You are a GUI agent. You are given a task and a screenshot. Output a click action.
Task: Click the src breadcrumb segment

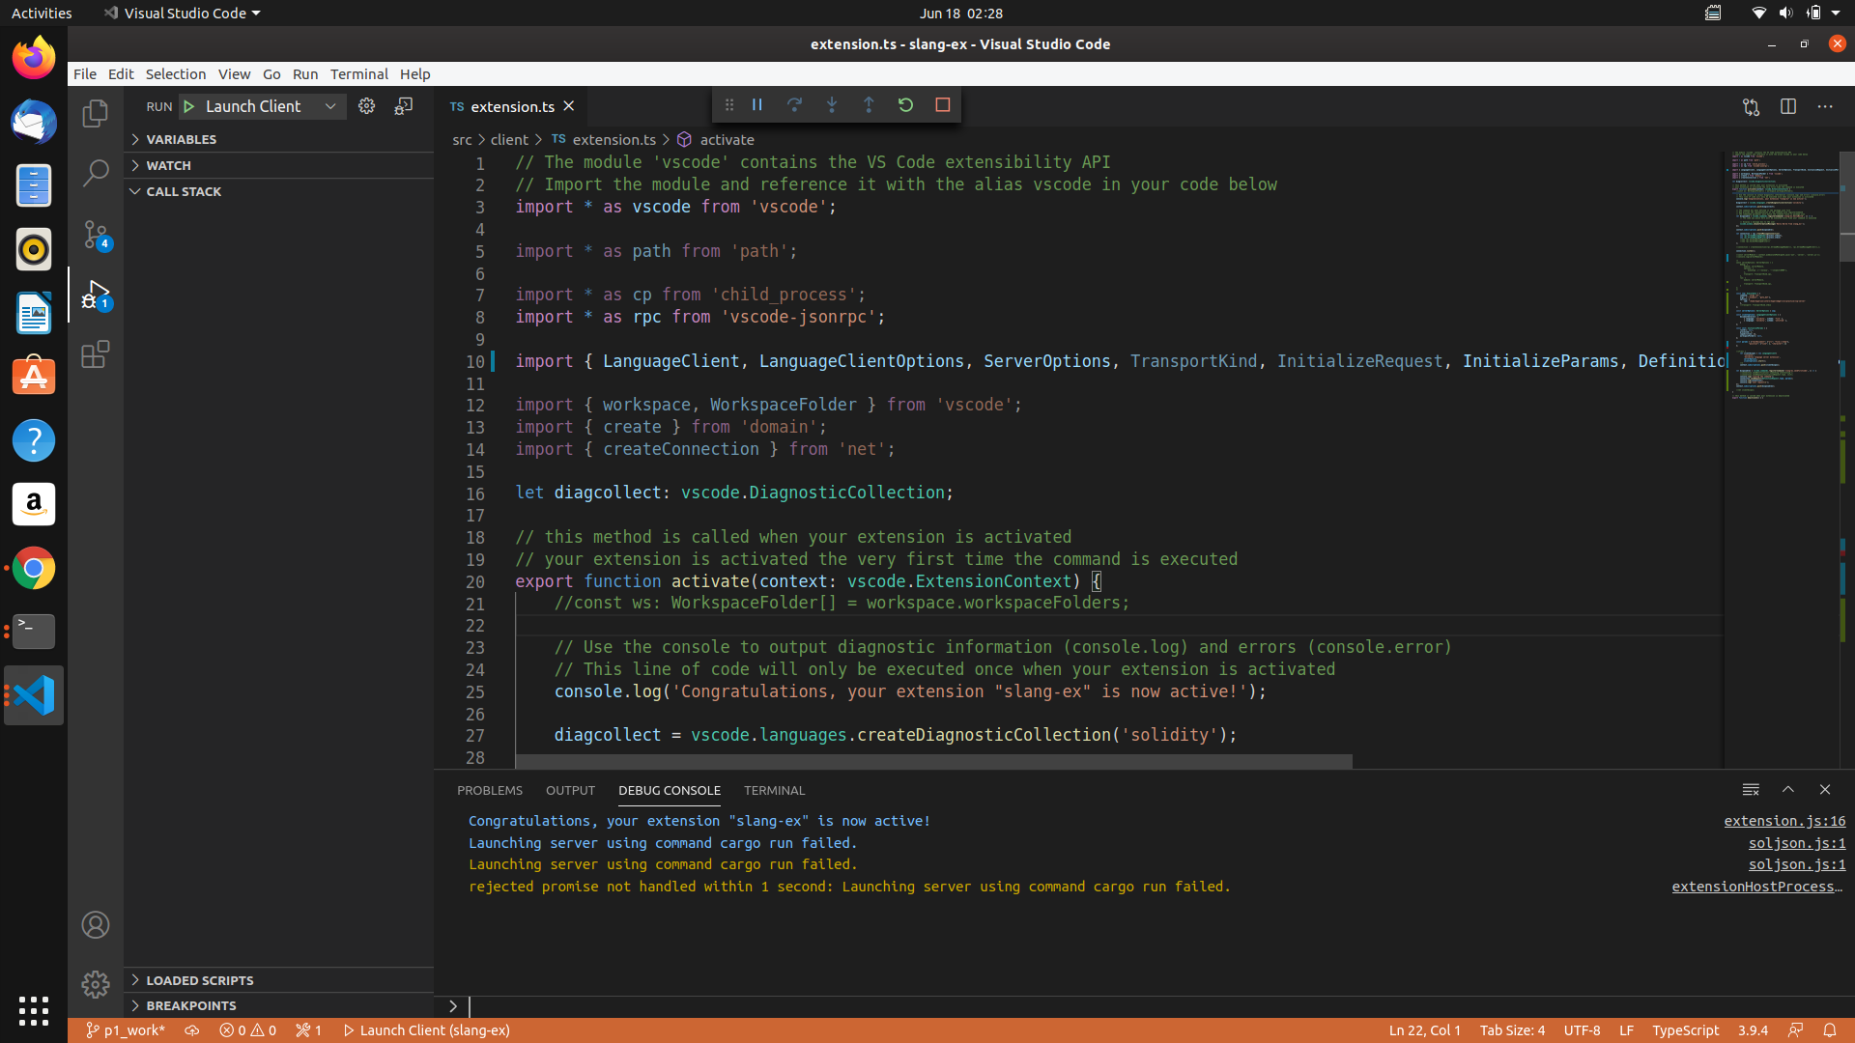[x=462, y=140]
